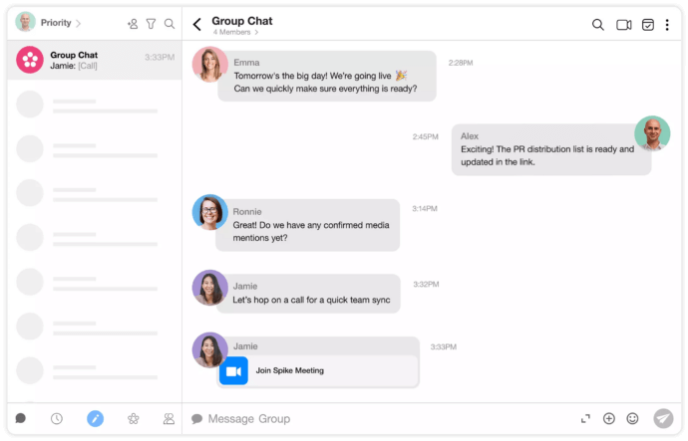Switch to the chats tab in bottom bar
The width and height of the screenshot is (688, 441).
coord(21,419)
